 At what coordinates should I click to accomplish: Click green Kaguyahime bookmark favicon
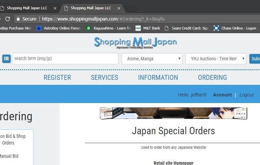point(88,28)
